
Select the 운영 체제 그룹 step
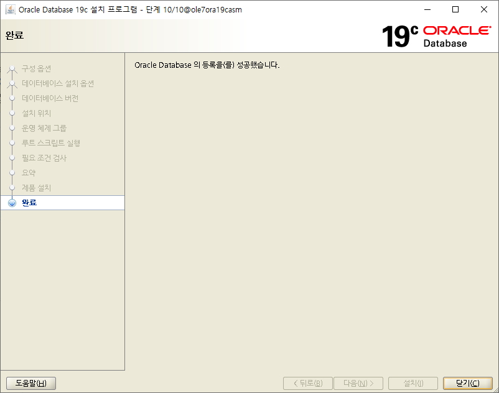tap(44, 128)
